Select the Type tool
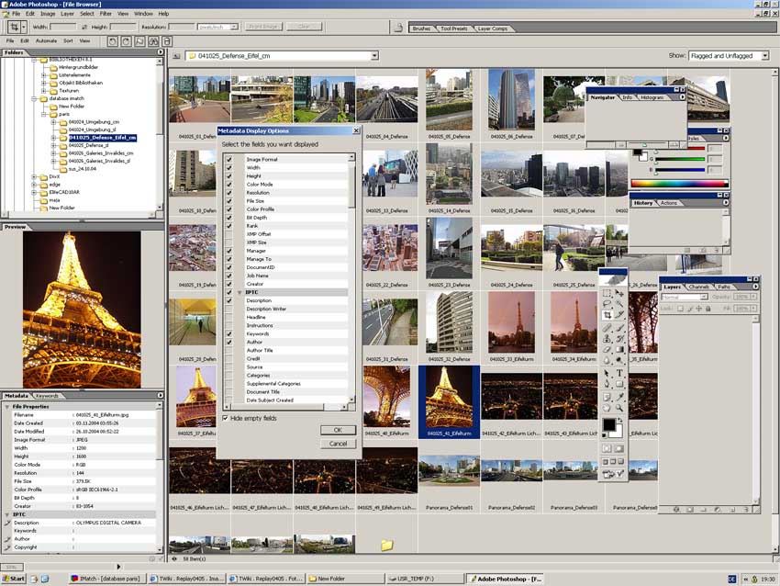This screenshot has width=780, height=586. coord(619,373)
